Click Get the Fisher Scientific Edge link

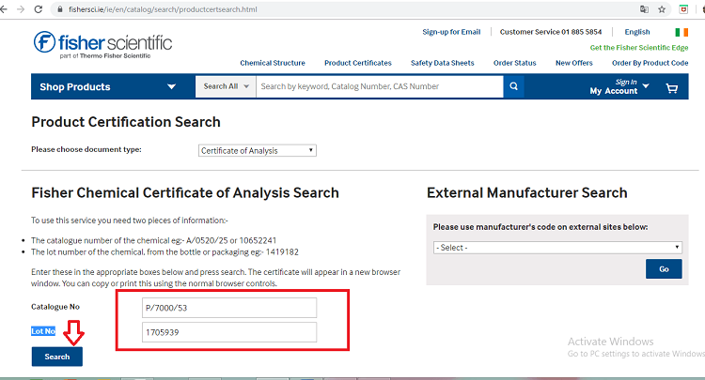coord(639,48)
